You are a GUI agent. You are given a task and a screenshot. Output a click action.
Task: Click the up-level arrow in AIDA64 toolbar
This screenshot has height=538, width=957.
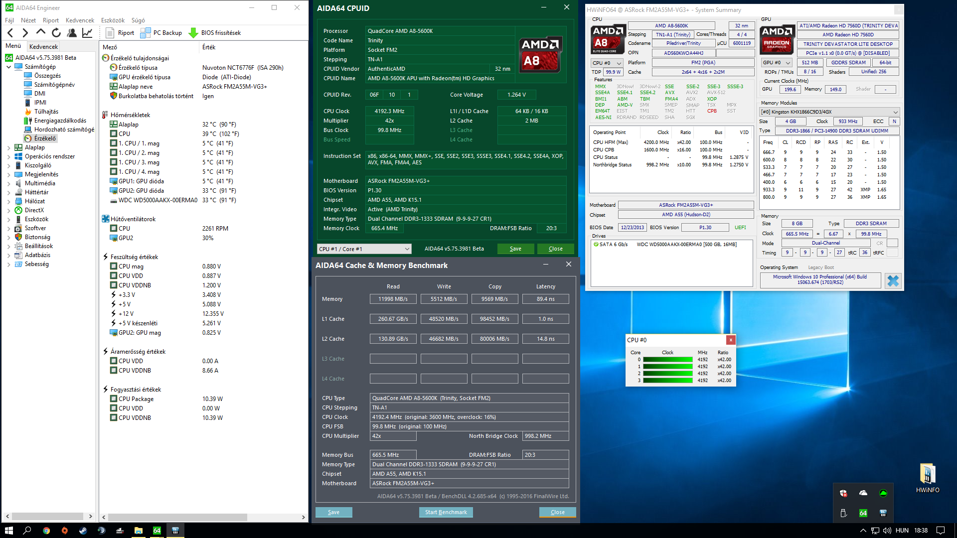click(41, 33)
